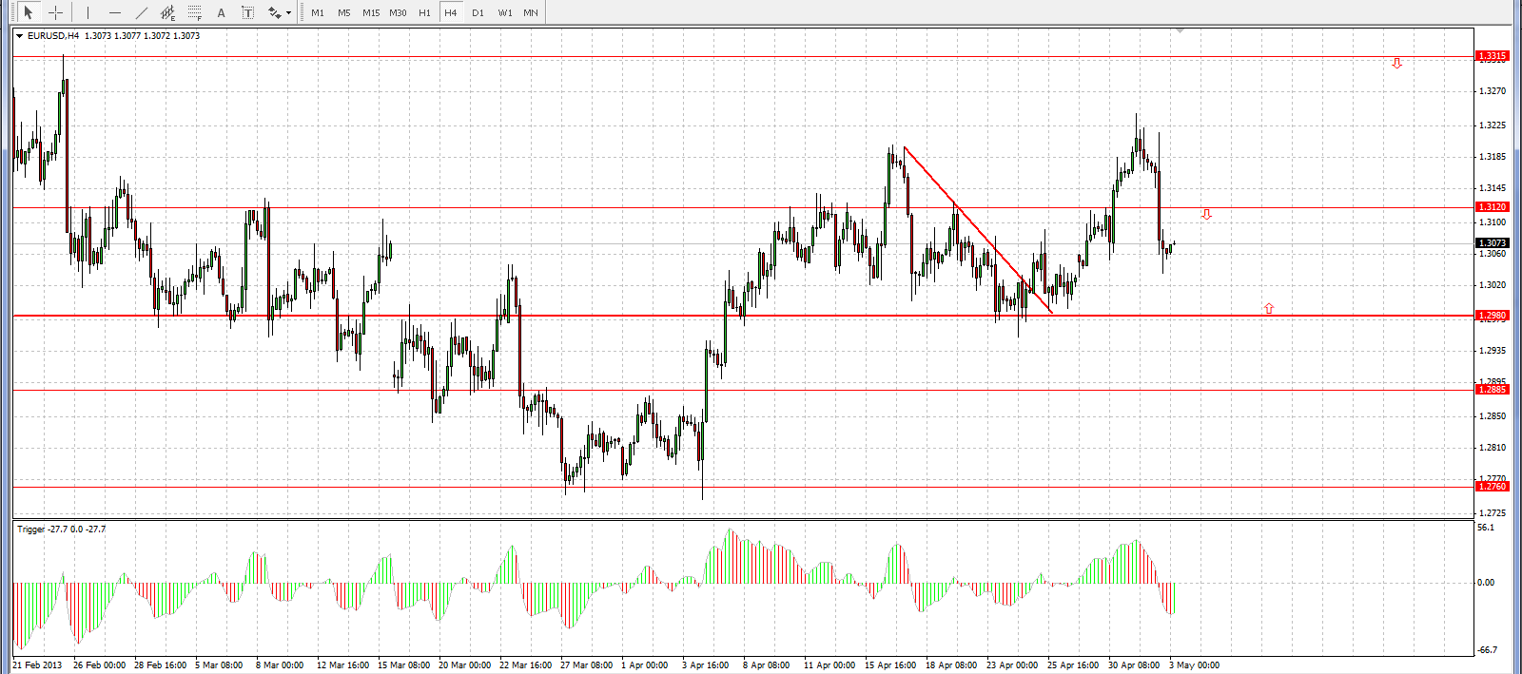Image resolution: width=1522 pixels, height=674 pixels.
Task: Select the pink up arrow above 1.2980 line
Action: [x=1269, y=308]
